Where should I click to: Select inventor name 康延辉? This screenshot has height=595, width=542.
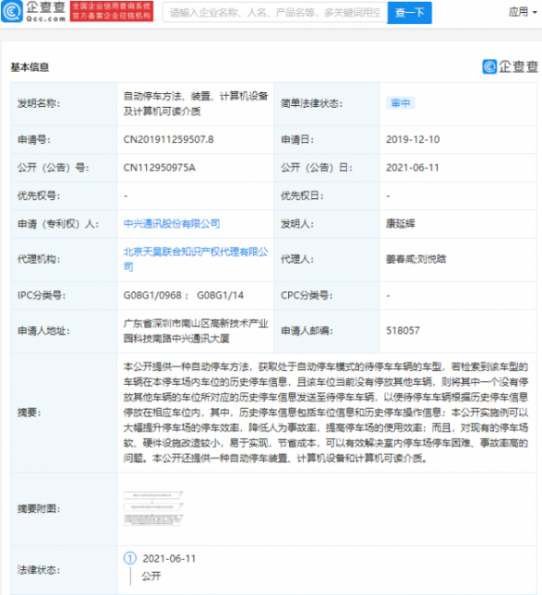[401, 224]
